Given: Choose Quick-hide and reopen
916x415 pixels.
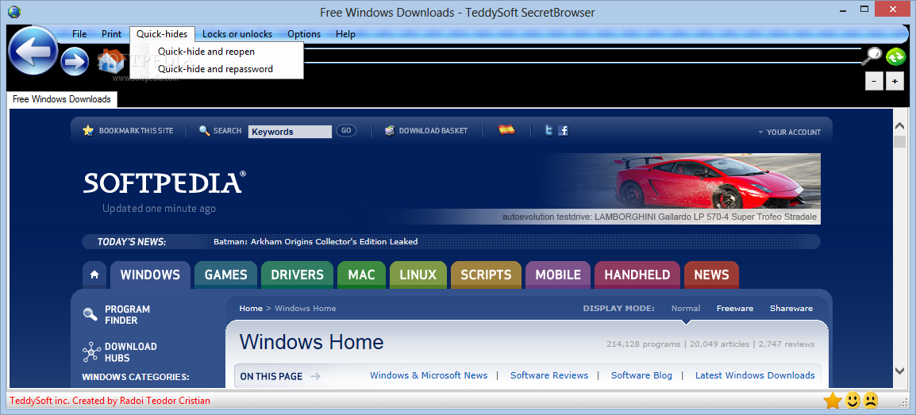Looking at the screenshot, I should pos(217,52).
